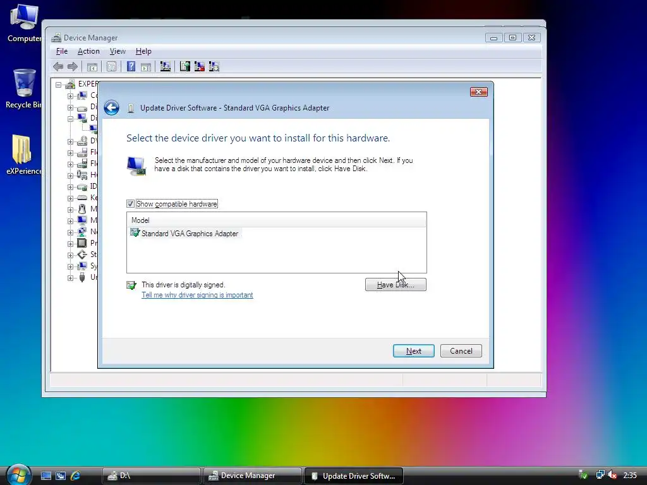Click the network adapters icon in tree
Viewport: 647px width, 485px height.
pyautogui.click(x=82, y=232)
